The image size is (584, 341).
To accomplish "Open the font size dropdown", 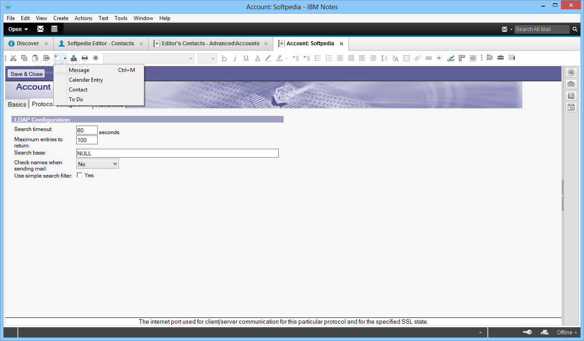I will (207, 58).
